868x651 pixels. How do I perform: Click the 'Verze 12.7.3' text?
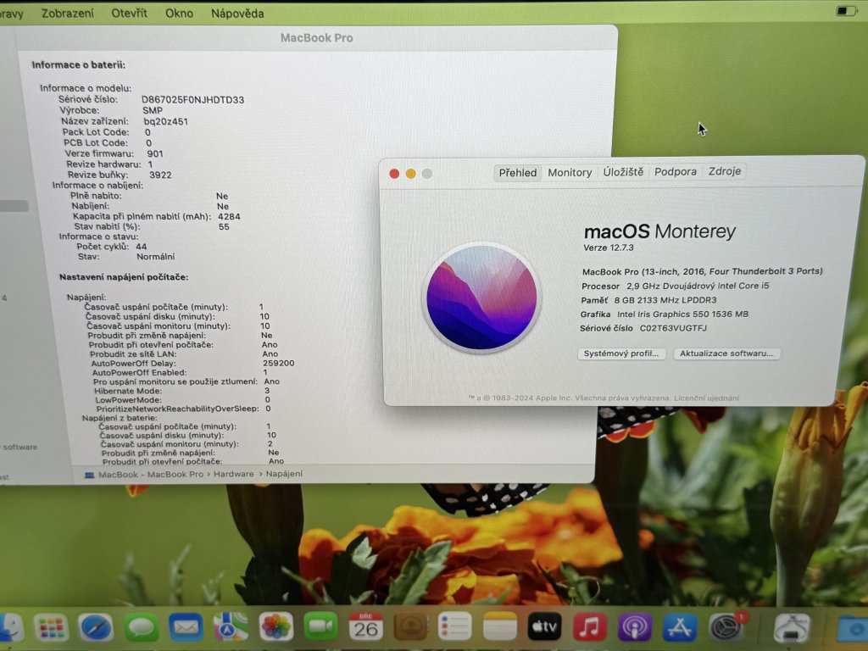click(609, 248)
